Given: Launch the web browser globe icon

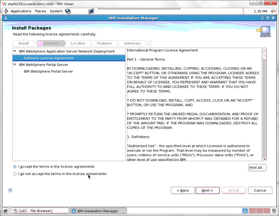Looking at the screenshot, I should pyautogui.click(x=68, y=11).
